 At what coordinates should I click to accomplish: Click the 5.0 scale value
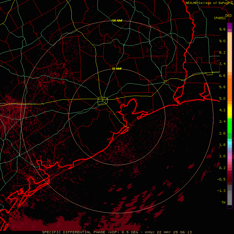pos(222,99)
